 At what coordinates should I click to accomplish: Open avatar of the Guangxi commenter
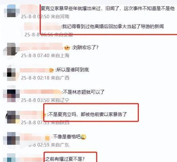point(11,74)
